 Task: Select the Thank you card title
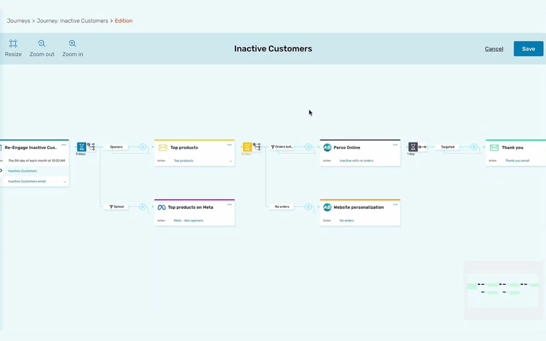pos(512,148)
